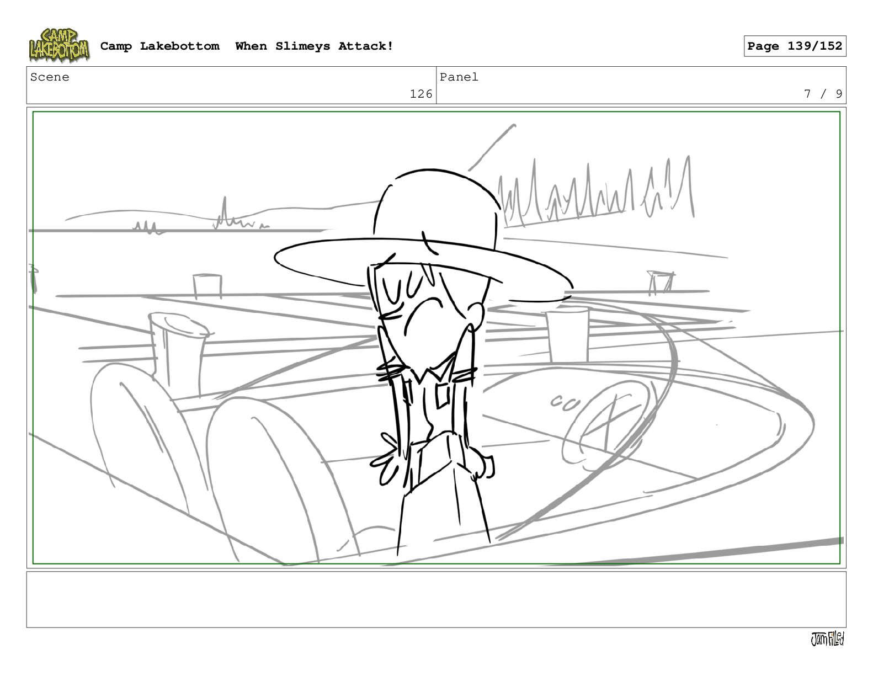Image resolution: width=873 pixels, height=676 pixels.
Task: Click the 'Jam Filled' signature logo
Action: (x=827, y=639)
